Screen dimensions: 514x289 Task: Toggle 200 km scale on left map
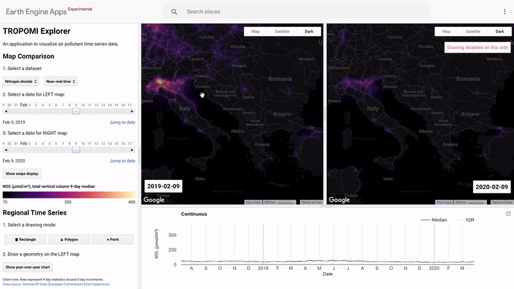(x=279, y=202)
